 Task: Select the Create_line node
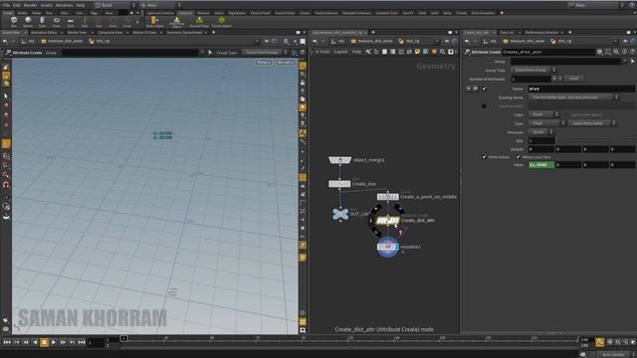click(x=339, y=184)
